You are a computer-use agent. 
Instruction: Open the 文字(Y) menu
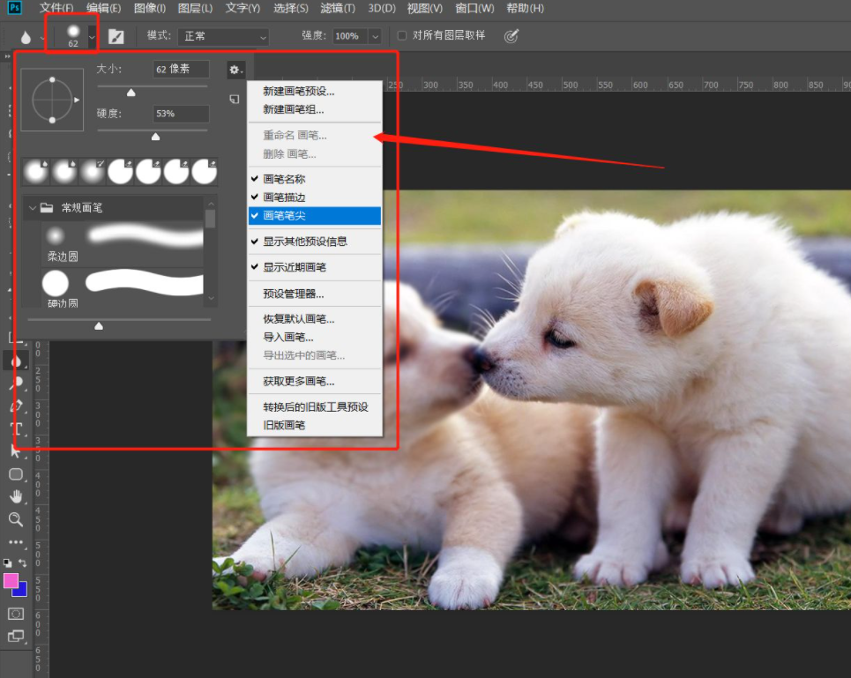coord(243,8)
